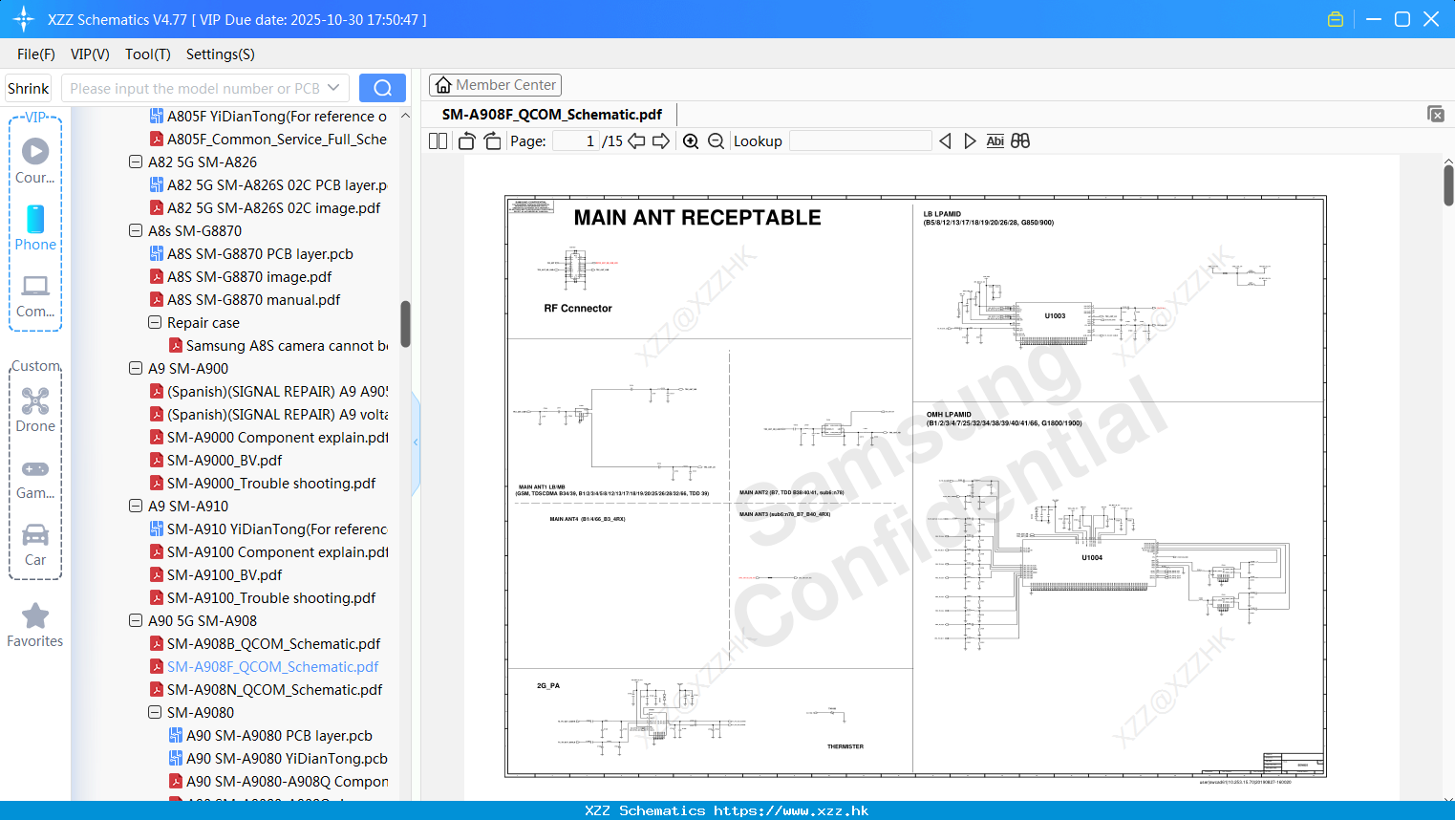Collapse the A8s SM-G8870 node
Viewport: 1455px width, 820px height.
coord(136,230)
